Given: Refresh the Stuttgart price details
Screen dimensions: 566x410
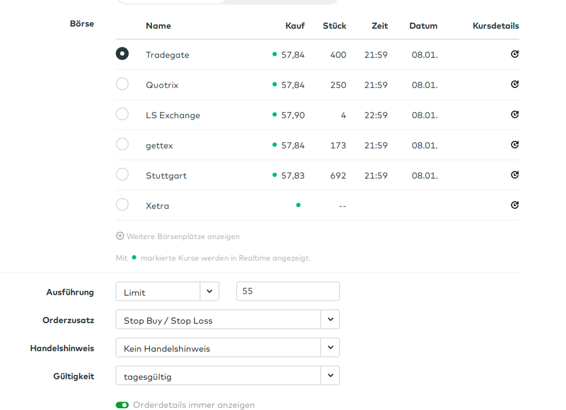Looking at the screenshot, I should pos(514,175).
